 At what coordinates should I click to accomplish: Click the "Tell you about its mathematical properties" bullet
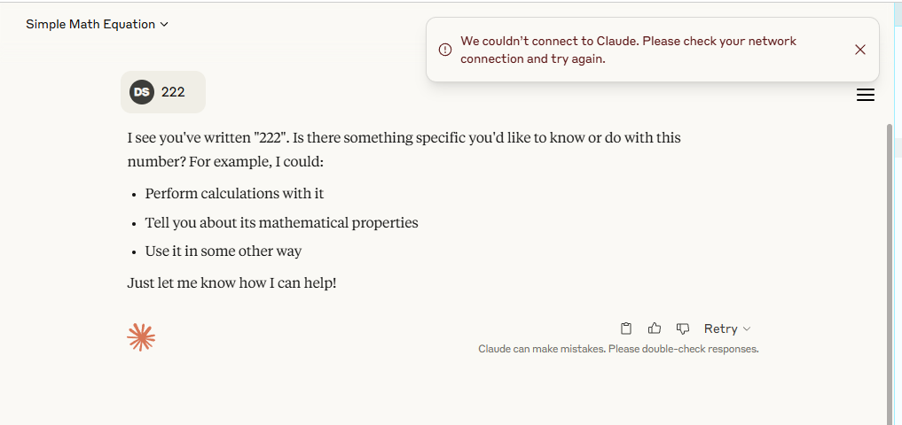[281, 222]
